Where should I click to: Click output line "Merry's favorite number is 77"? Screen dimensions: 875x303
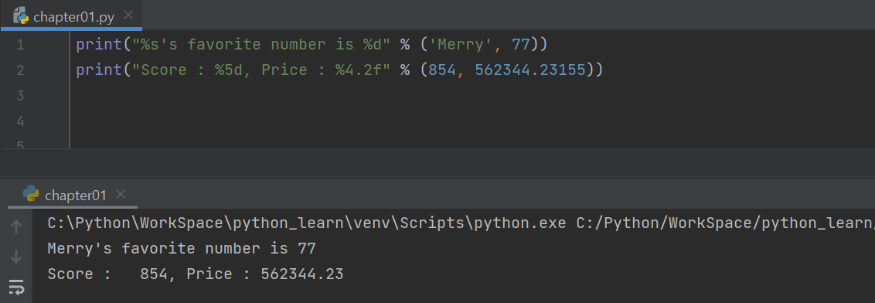click(x=182, y=248)
